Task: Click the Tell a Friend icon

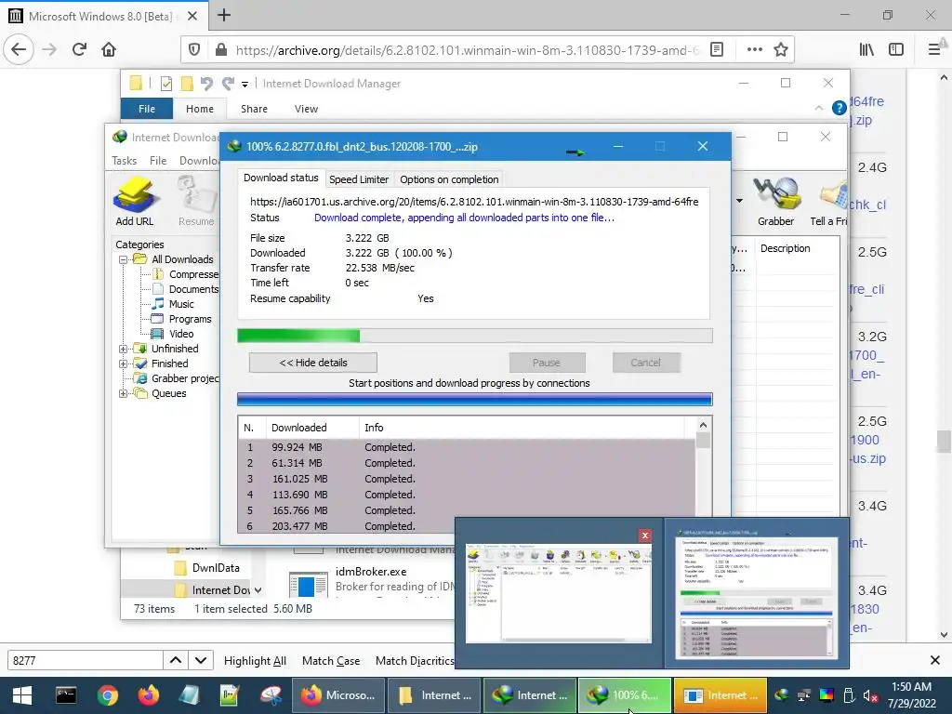Action: [x=829, y=201]
